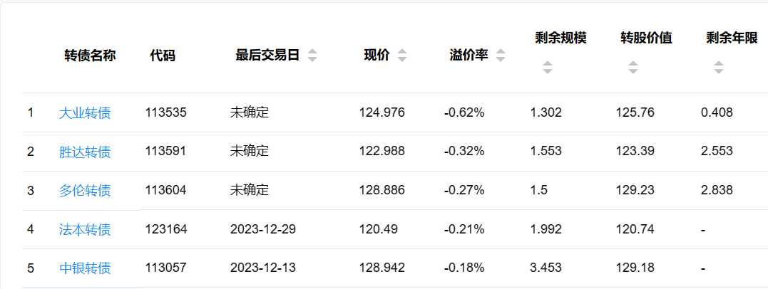Open the 法本转债 link
The height and width of the screenshot is (289, 768).
85,229
